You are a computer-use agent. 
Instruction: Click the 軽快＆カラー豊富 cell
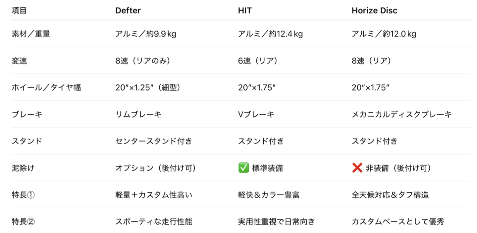tap(269, 195)
